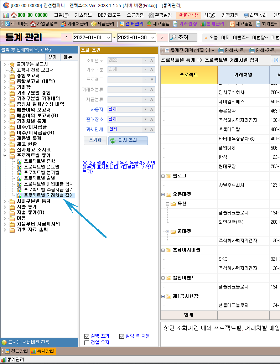Select 프로젝트별 매입매출 집계 report
280x364 pixels.
[x=49, y=184]
